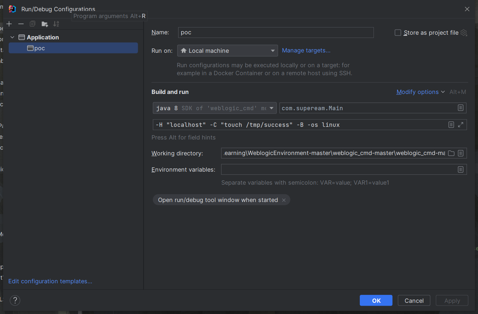Viewport: 478px width, 314px height.
Task: Enable Store as project file checkbox
Action: point(398,33)
